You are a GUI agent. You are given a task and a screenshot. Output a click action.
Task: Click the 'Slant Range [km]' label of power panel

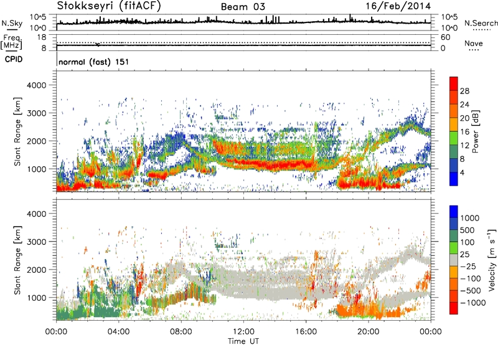17,131
